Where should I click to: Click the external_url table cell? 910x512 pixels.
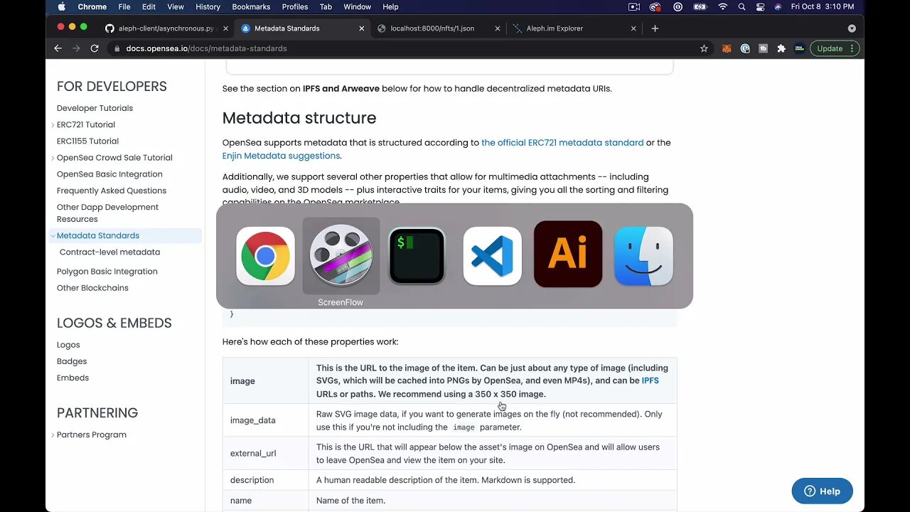(x=265, y=453)
